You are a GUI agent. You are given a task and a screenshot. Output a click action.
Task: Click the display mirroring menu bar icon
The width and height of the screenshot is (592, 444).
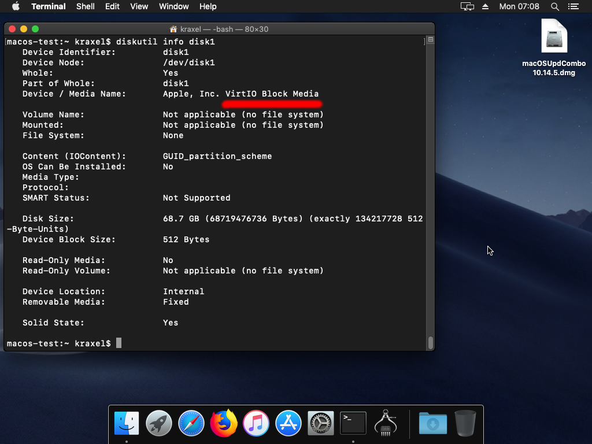point(467,6)
